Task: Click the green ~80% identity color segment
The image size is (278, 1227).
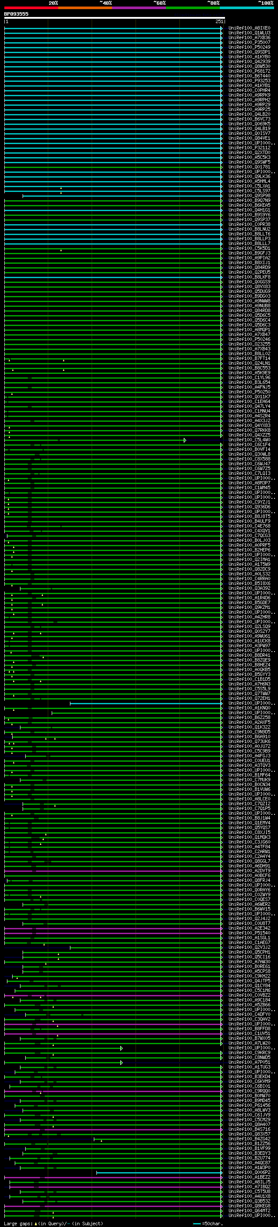Action: coord(193,8)
